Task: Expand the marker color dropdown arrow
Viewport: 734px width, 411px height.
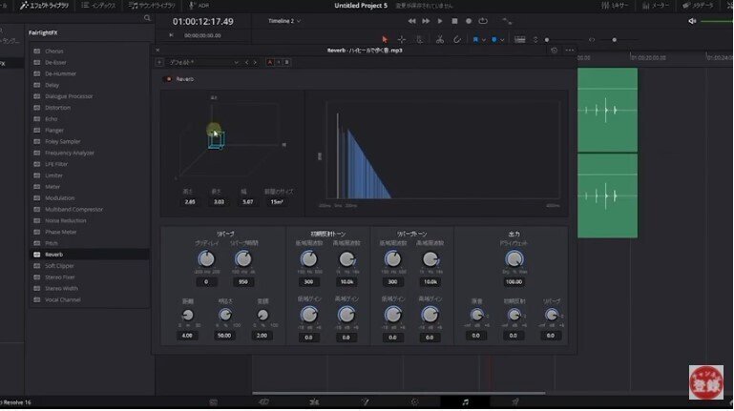Action: [502, 40]
